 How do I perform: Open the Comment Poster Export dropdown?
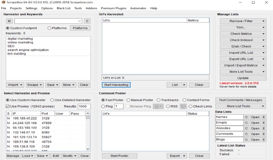point(177,156)
